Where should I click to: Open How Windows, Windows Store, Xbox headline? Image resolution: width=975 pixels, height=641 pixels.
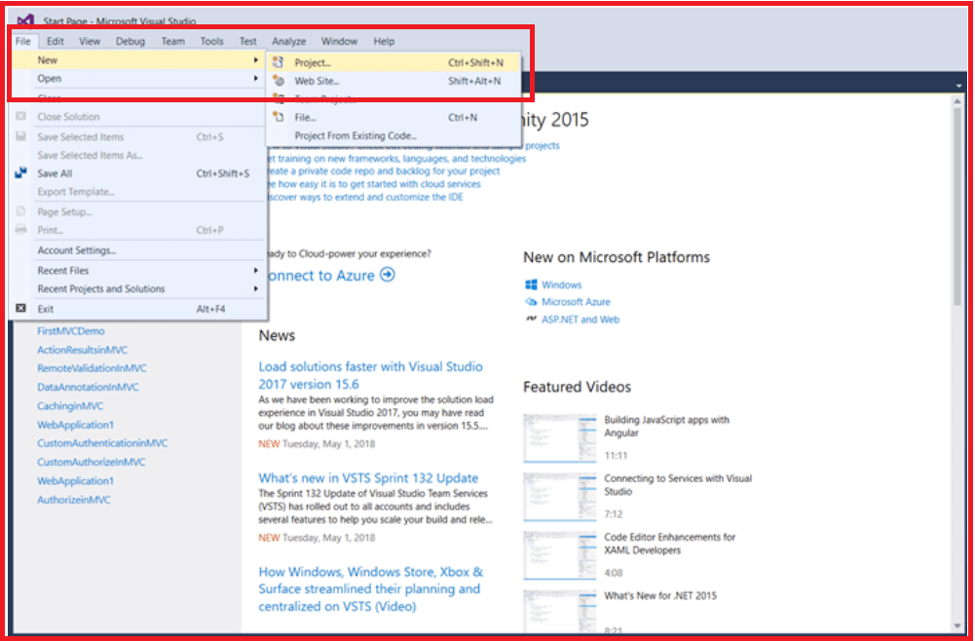tap(370, 588)
